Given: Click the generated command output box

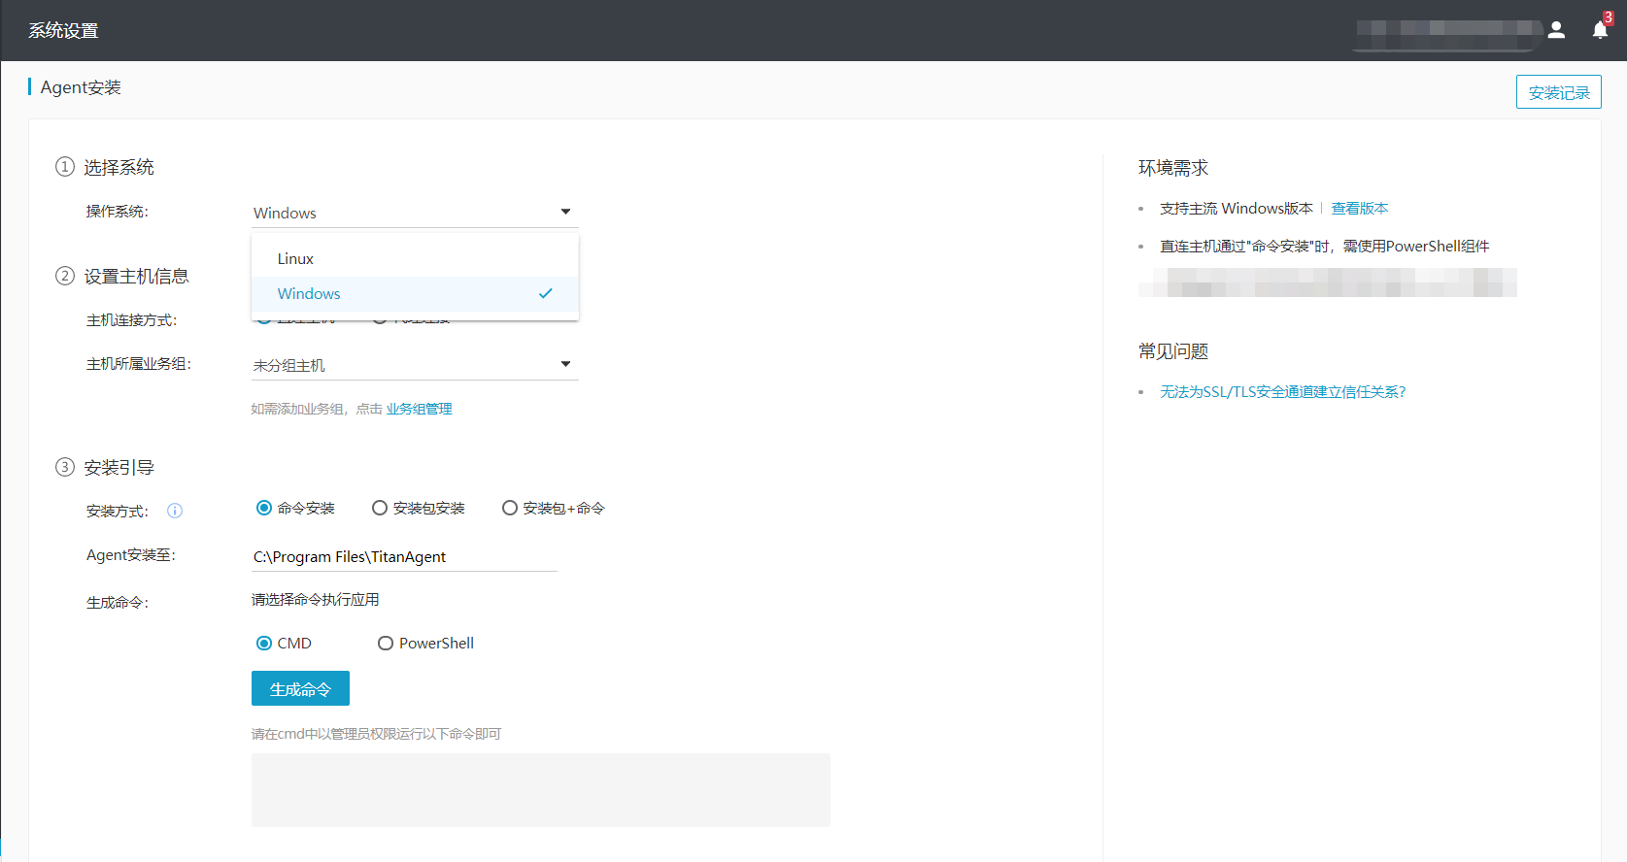Looking at the screenshot, I should click(540, 789).
